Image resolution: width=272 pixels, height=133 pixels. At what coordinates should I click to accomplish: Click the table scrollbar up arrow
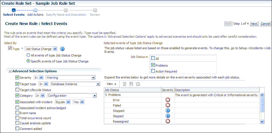click(x=262, y=95)
